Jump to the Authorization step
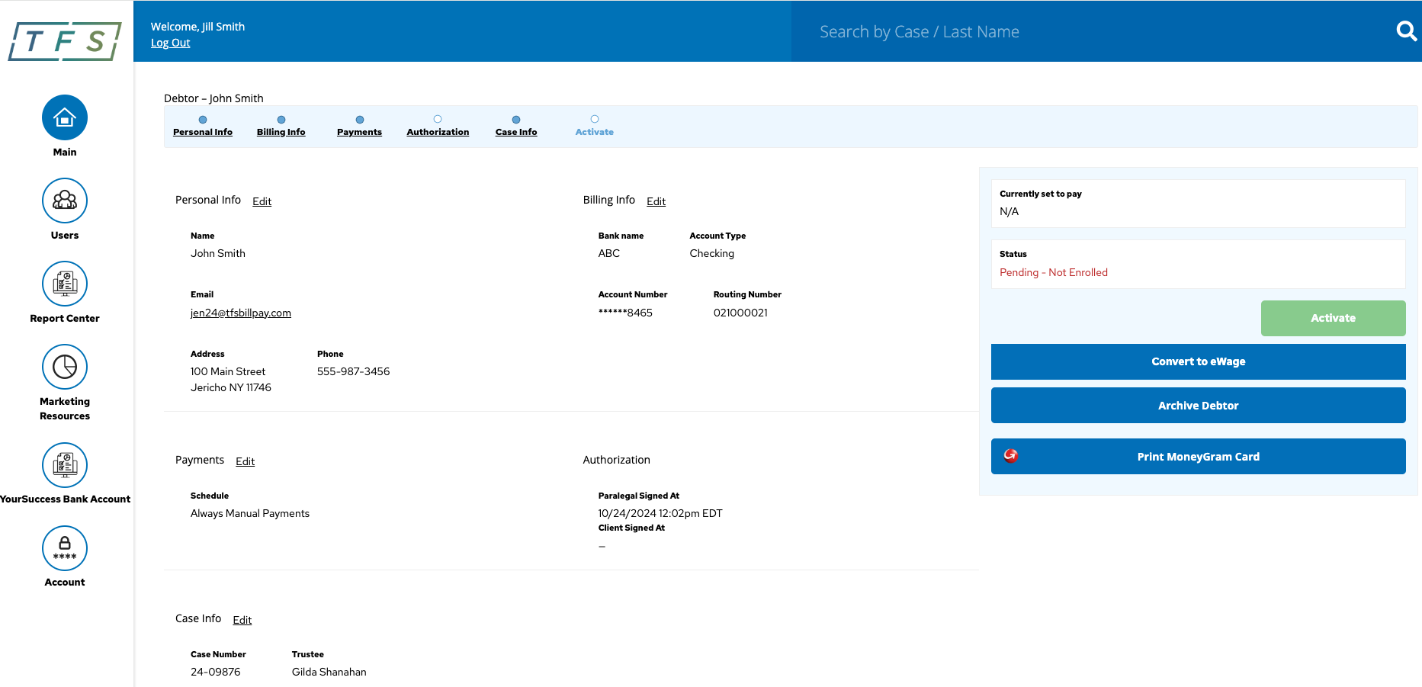 pos(438,132)
